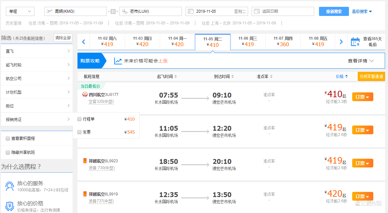Click the swap departure and destination icon
The image size is (388, 213).
(113, 12)
